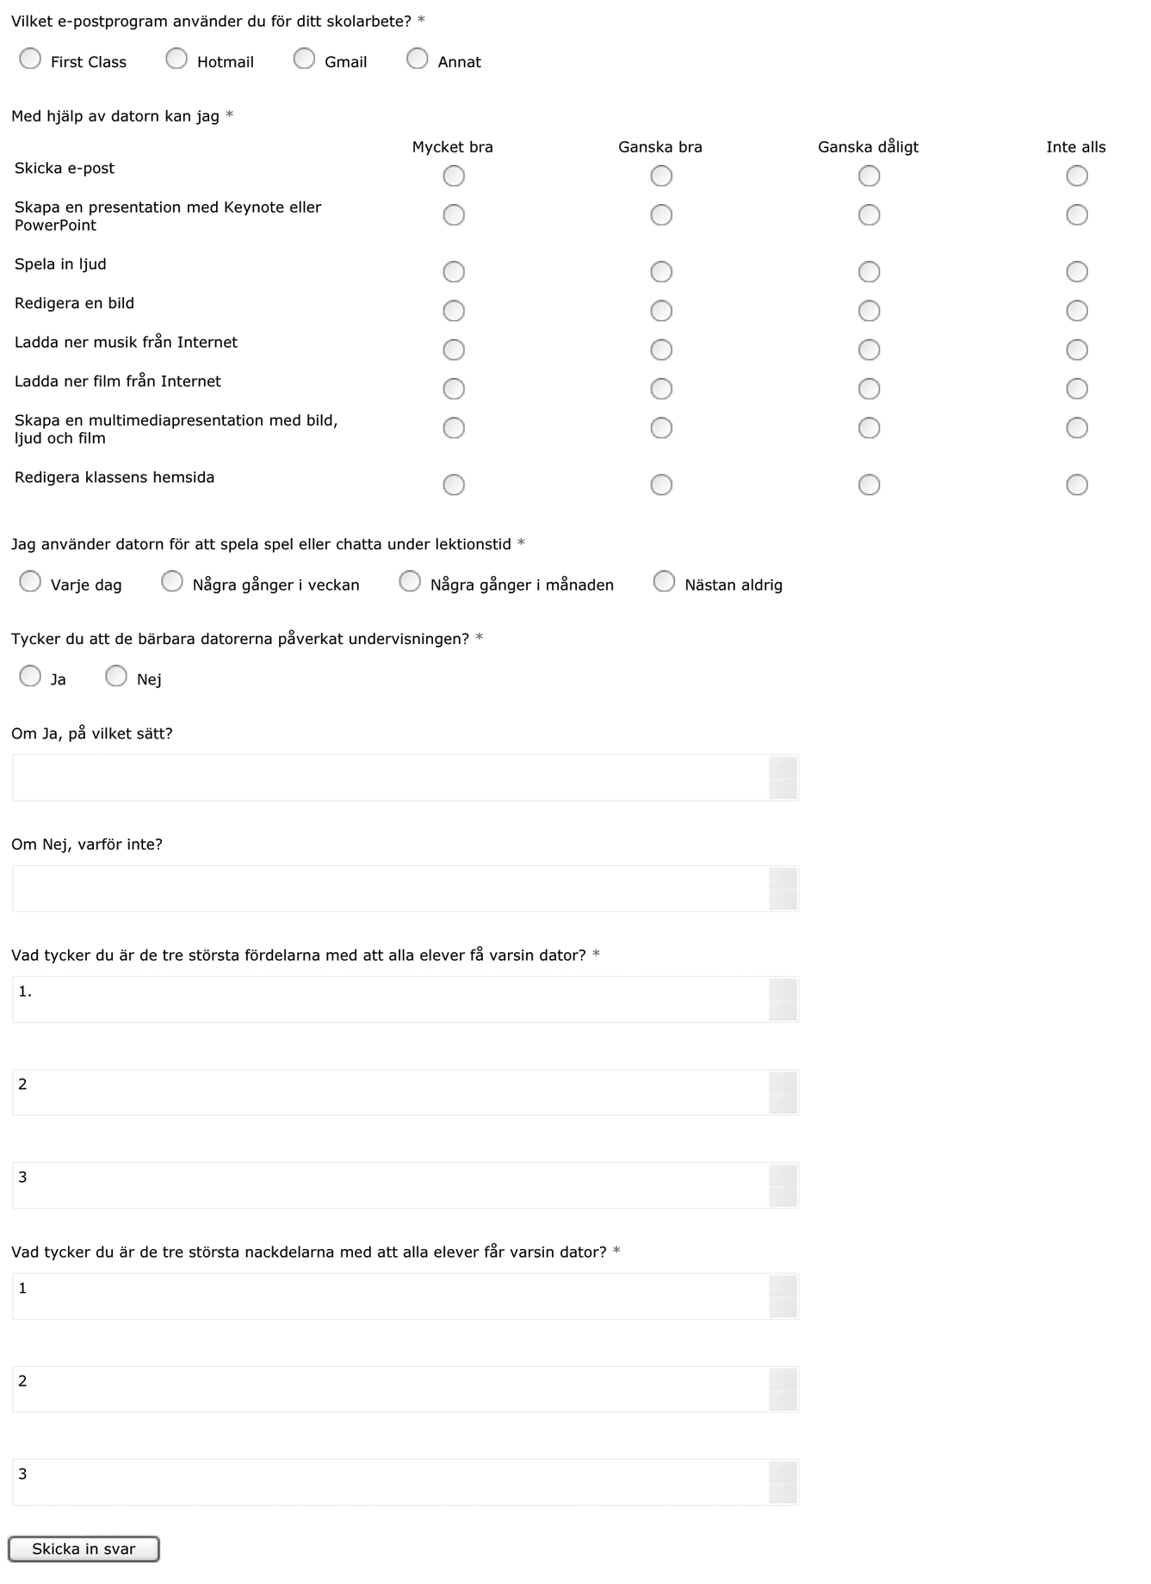Mark Skicka e-post as Mycket bra
Screen dimensions: 1151x1584
(454, 176)
